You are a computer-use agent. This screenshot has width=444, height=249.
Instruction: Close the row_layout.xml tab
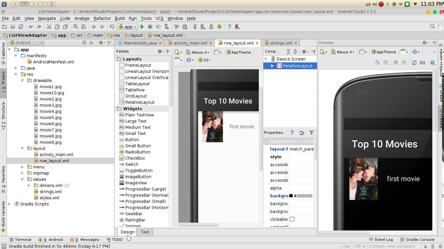[257, 43]
